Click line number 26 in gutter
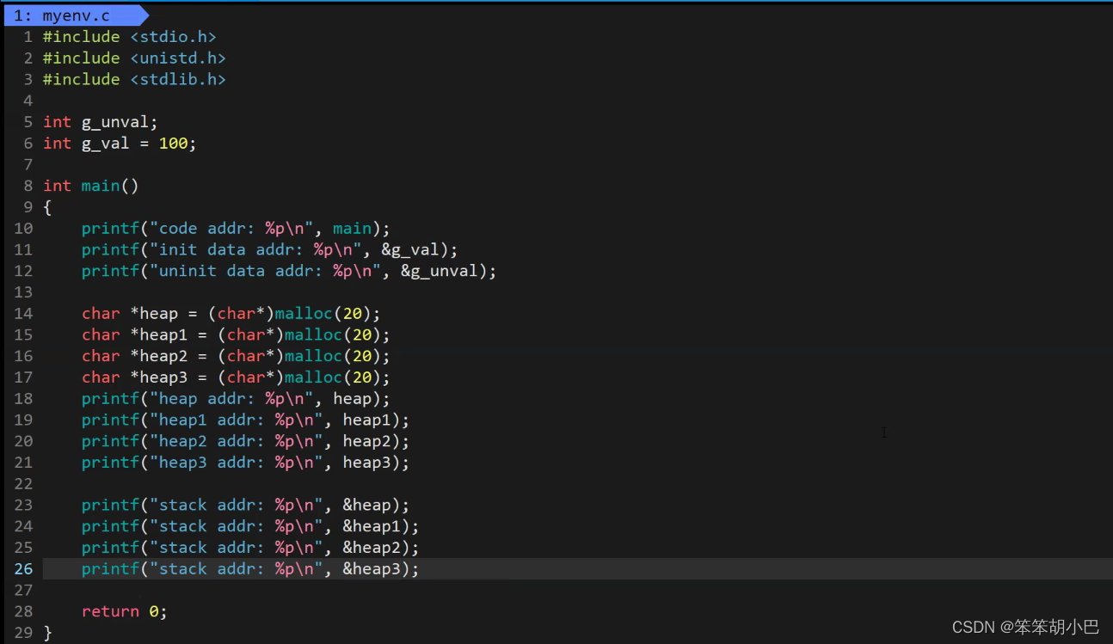 (x=23, y=569)
